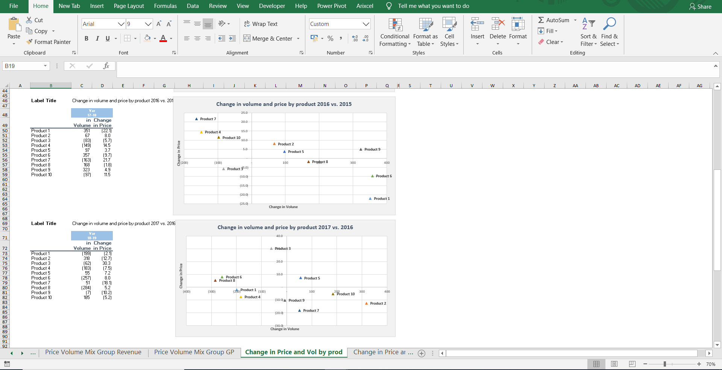Switch to the Page Layout tab
The image size is (722, 370).
[x=129, y=6]
